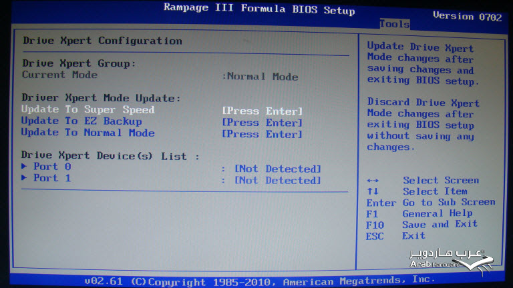Click the Drive Xpert Configuration heading
The width and height of the screenshot is (513, 288).
pos(102,41)
